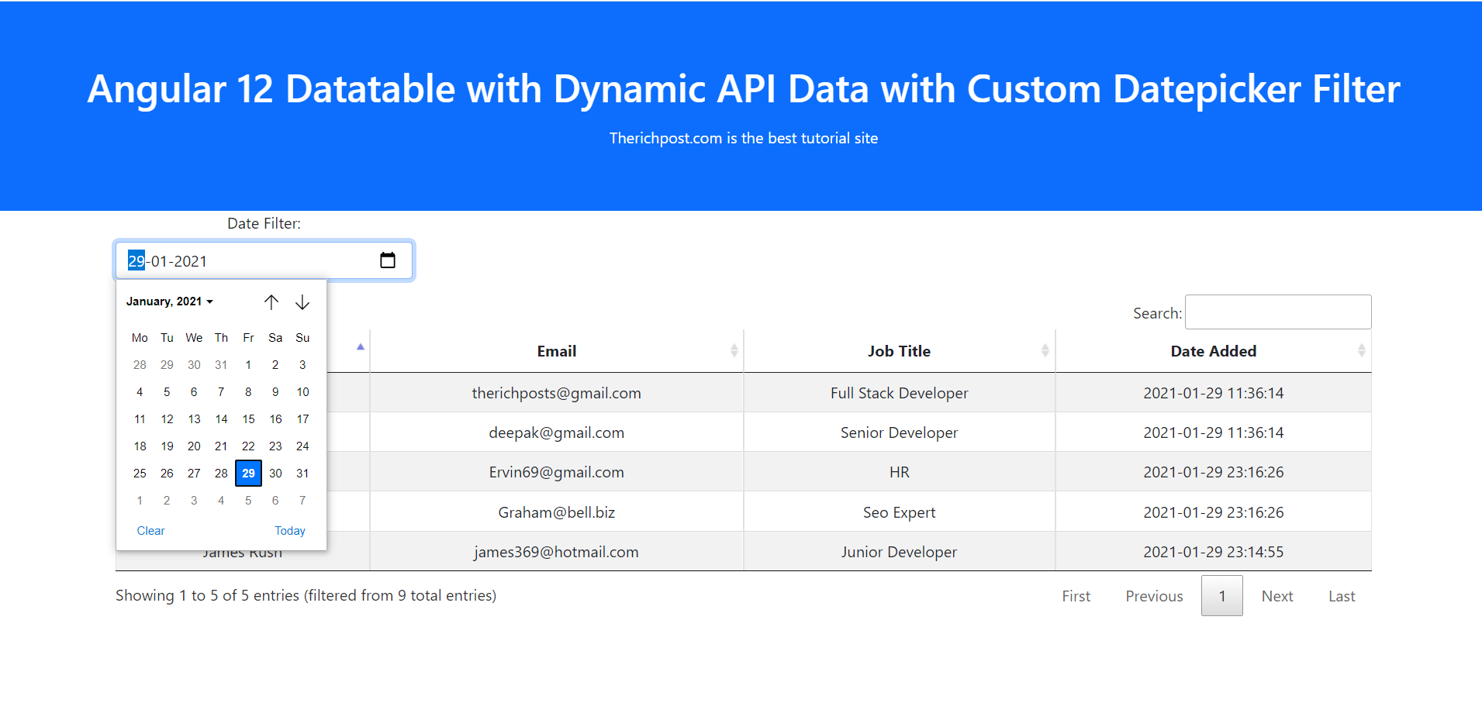This screenshot has width=1482, height=720.
Task: Click Senior Developer cell
Action: 900,432
